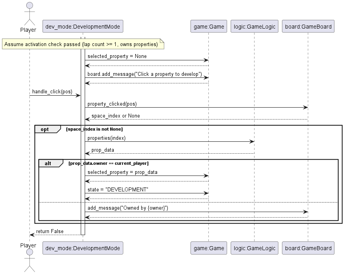Select bottom game:Game participant box
Image resolution: width=344 pixels, height=274 pixels.
click(x=209, y=248)
